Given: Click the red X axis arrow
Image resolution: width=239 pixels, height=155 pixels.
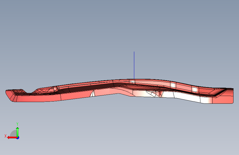Looking at the screenshot, I should click(x=12, y=138).
